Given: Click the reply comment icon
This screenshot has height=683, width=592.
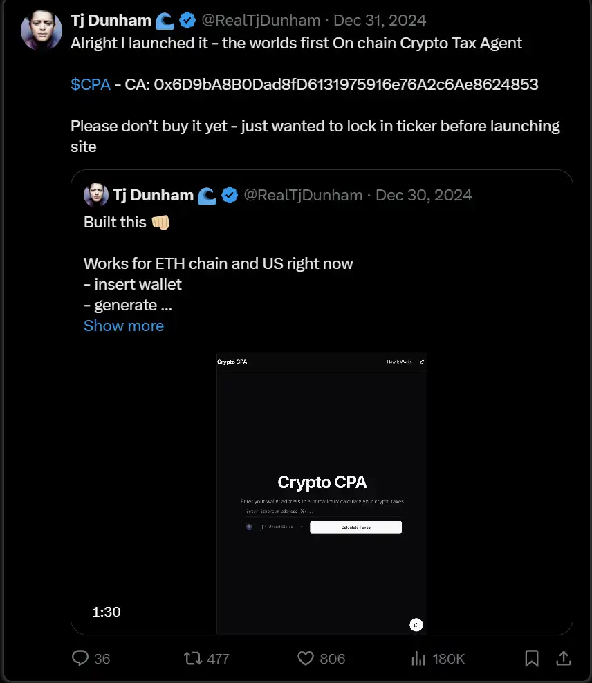Looking at the screenshot, I should click(81, 658).
